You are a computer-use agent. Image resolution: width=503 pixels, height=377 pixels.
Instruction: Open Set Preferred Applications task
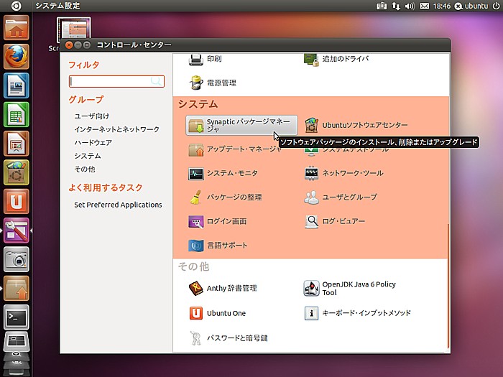coord(118,205)
